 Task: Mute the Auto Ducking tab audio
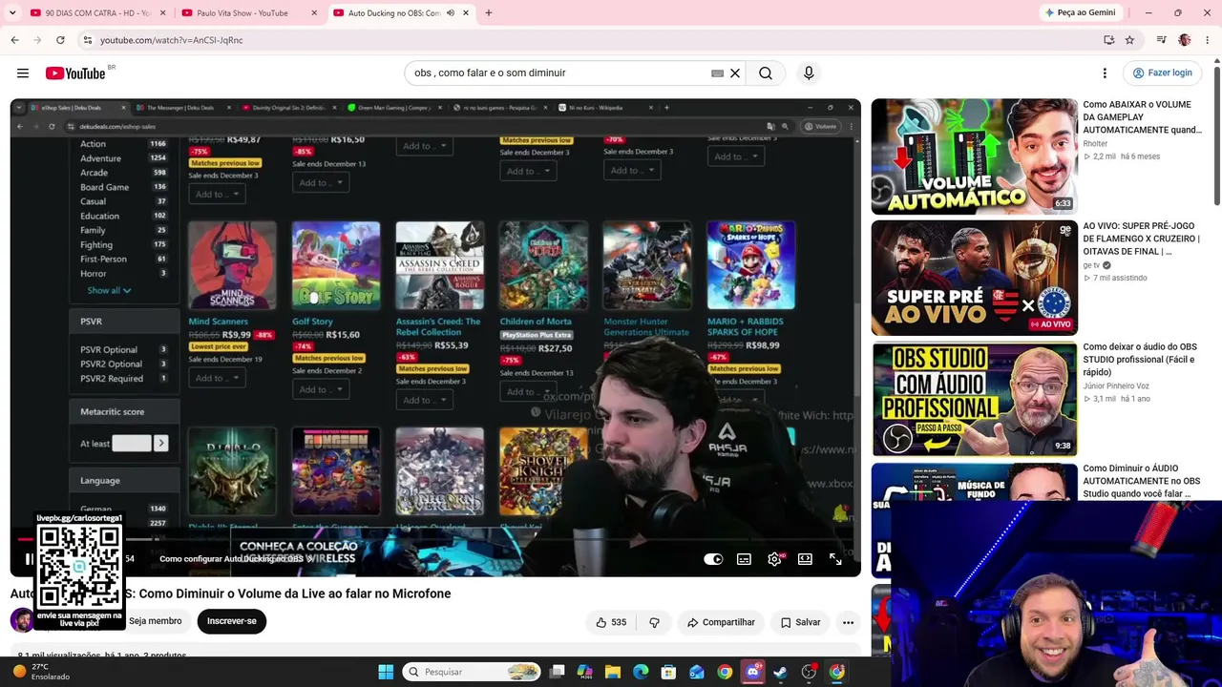click(x=451, y=13)
